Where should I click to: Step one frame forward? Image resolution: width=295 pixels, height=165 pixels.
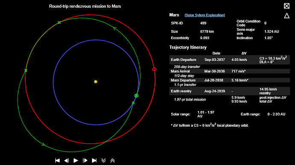click(x=85, y=160)
